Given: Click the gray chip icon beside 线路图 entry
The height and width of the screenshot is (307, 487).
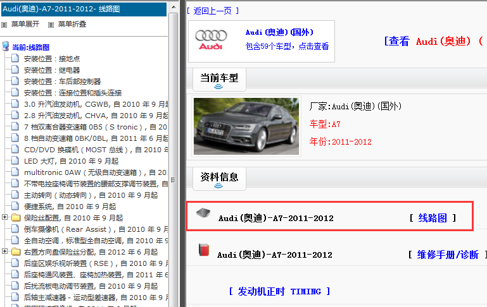Looking at the screenshot, I should pos(203,214).
